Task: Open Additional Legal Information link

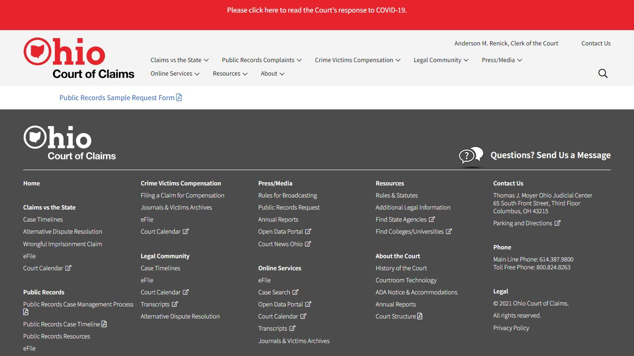Action: (x=413, y=207)
